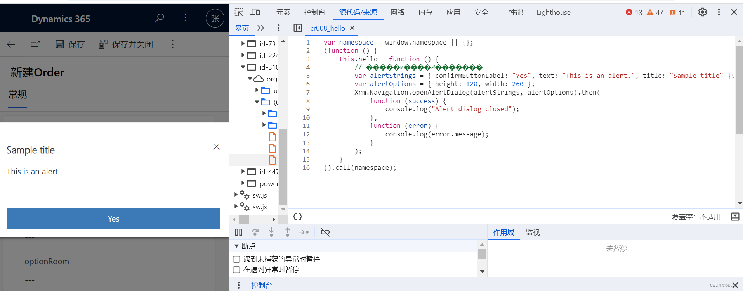Open the 内存 tab

pyautogui.click(x=425, y=12)
